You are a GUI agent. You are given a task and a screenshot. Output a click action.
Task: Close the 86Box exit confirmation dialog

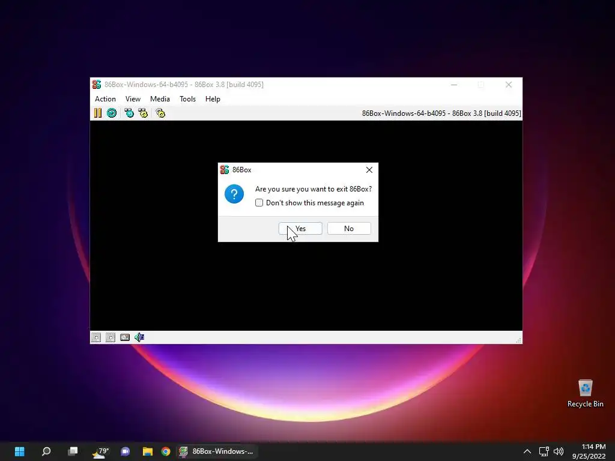click(369, 170)
